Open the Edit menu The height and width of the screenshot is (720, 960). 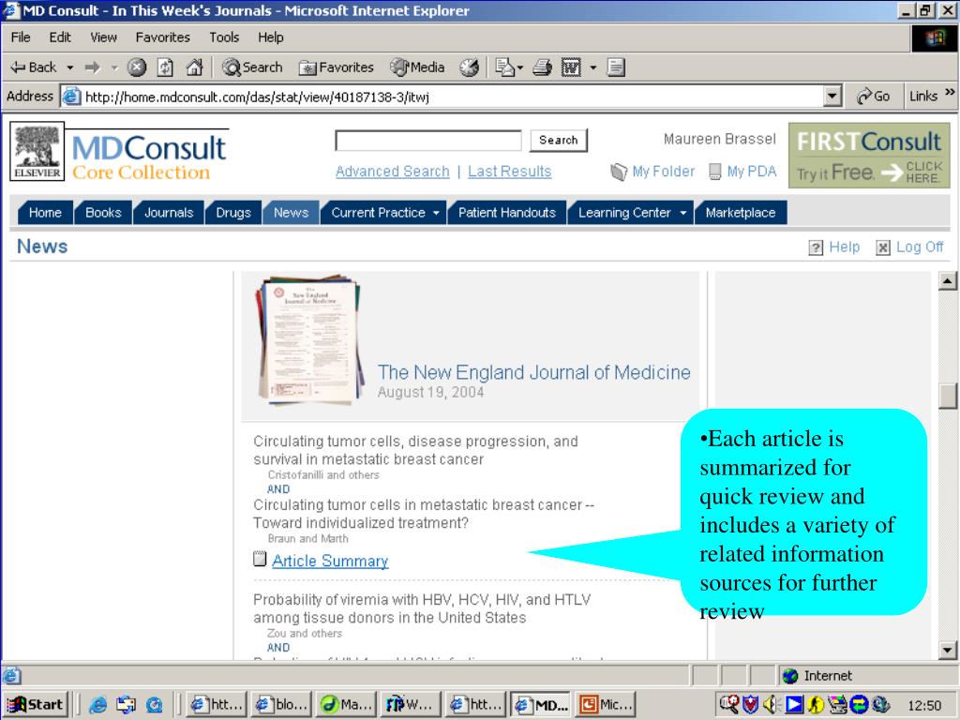[x=60, y=37]
